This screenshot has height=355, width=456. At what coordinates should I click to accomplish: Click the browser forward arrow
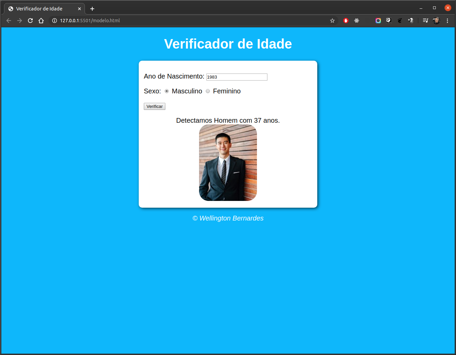pos(20,21)
